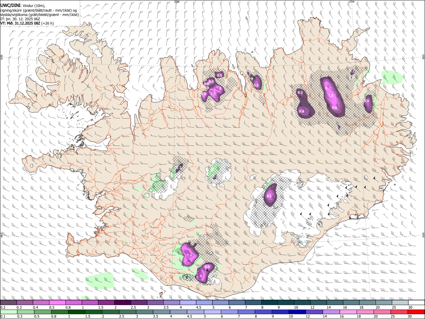The height and width of the screenshot is (319, 425).
Task: Click the 16 light pink rain legend swatch
Action: tap(348, 312)
